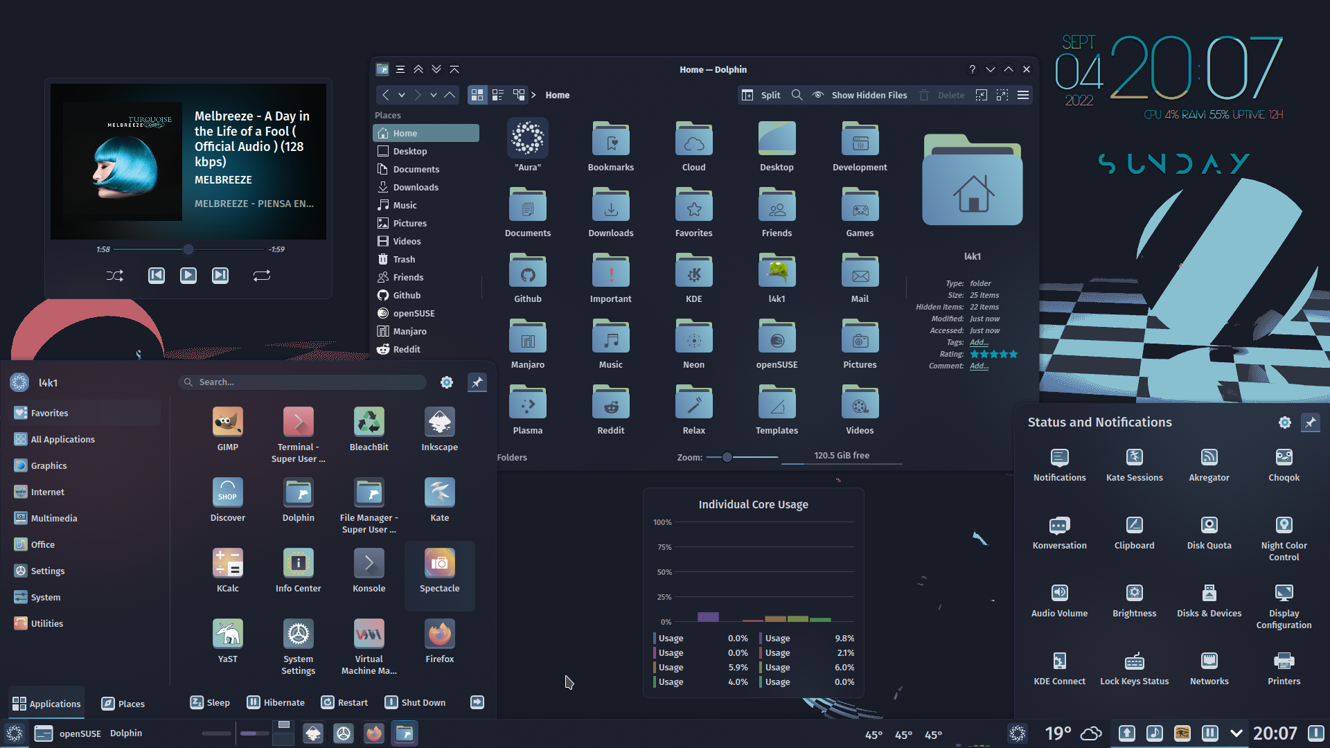
Task: Start Inkscape from Favorites
Action: tap(439, 429)
